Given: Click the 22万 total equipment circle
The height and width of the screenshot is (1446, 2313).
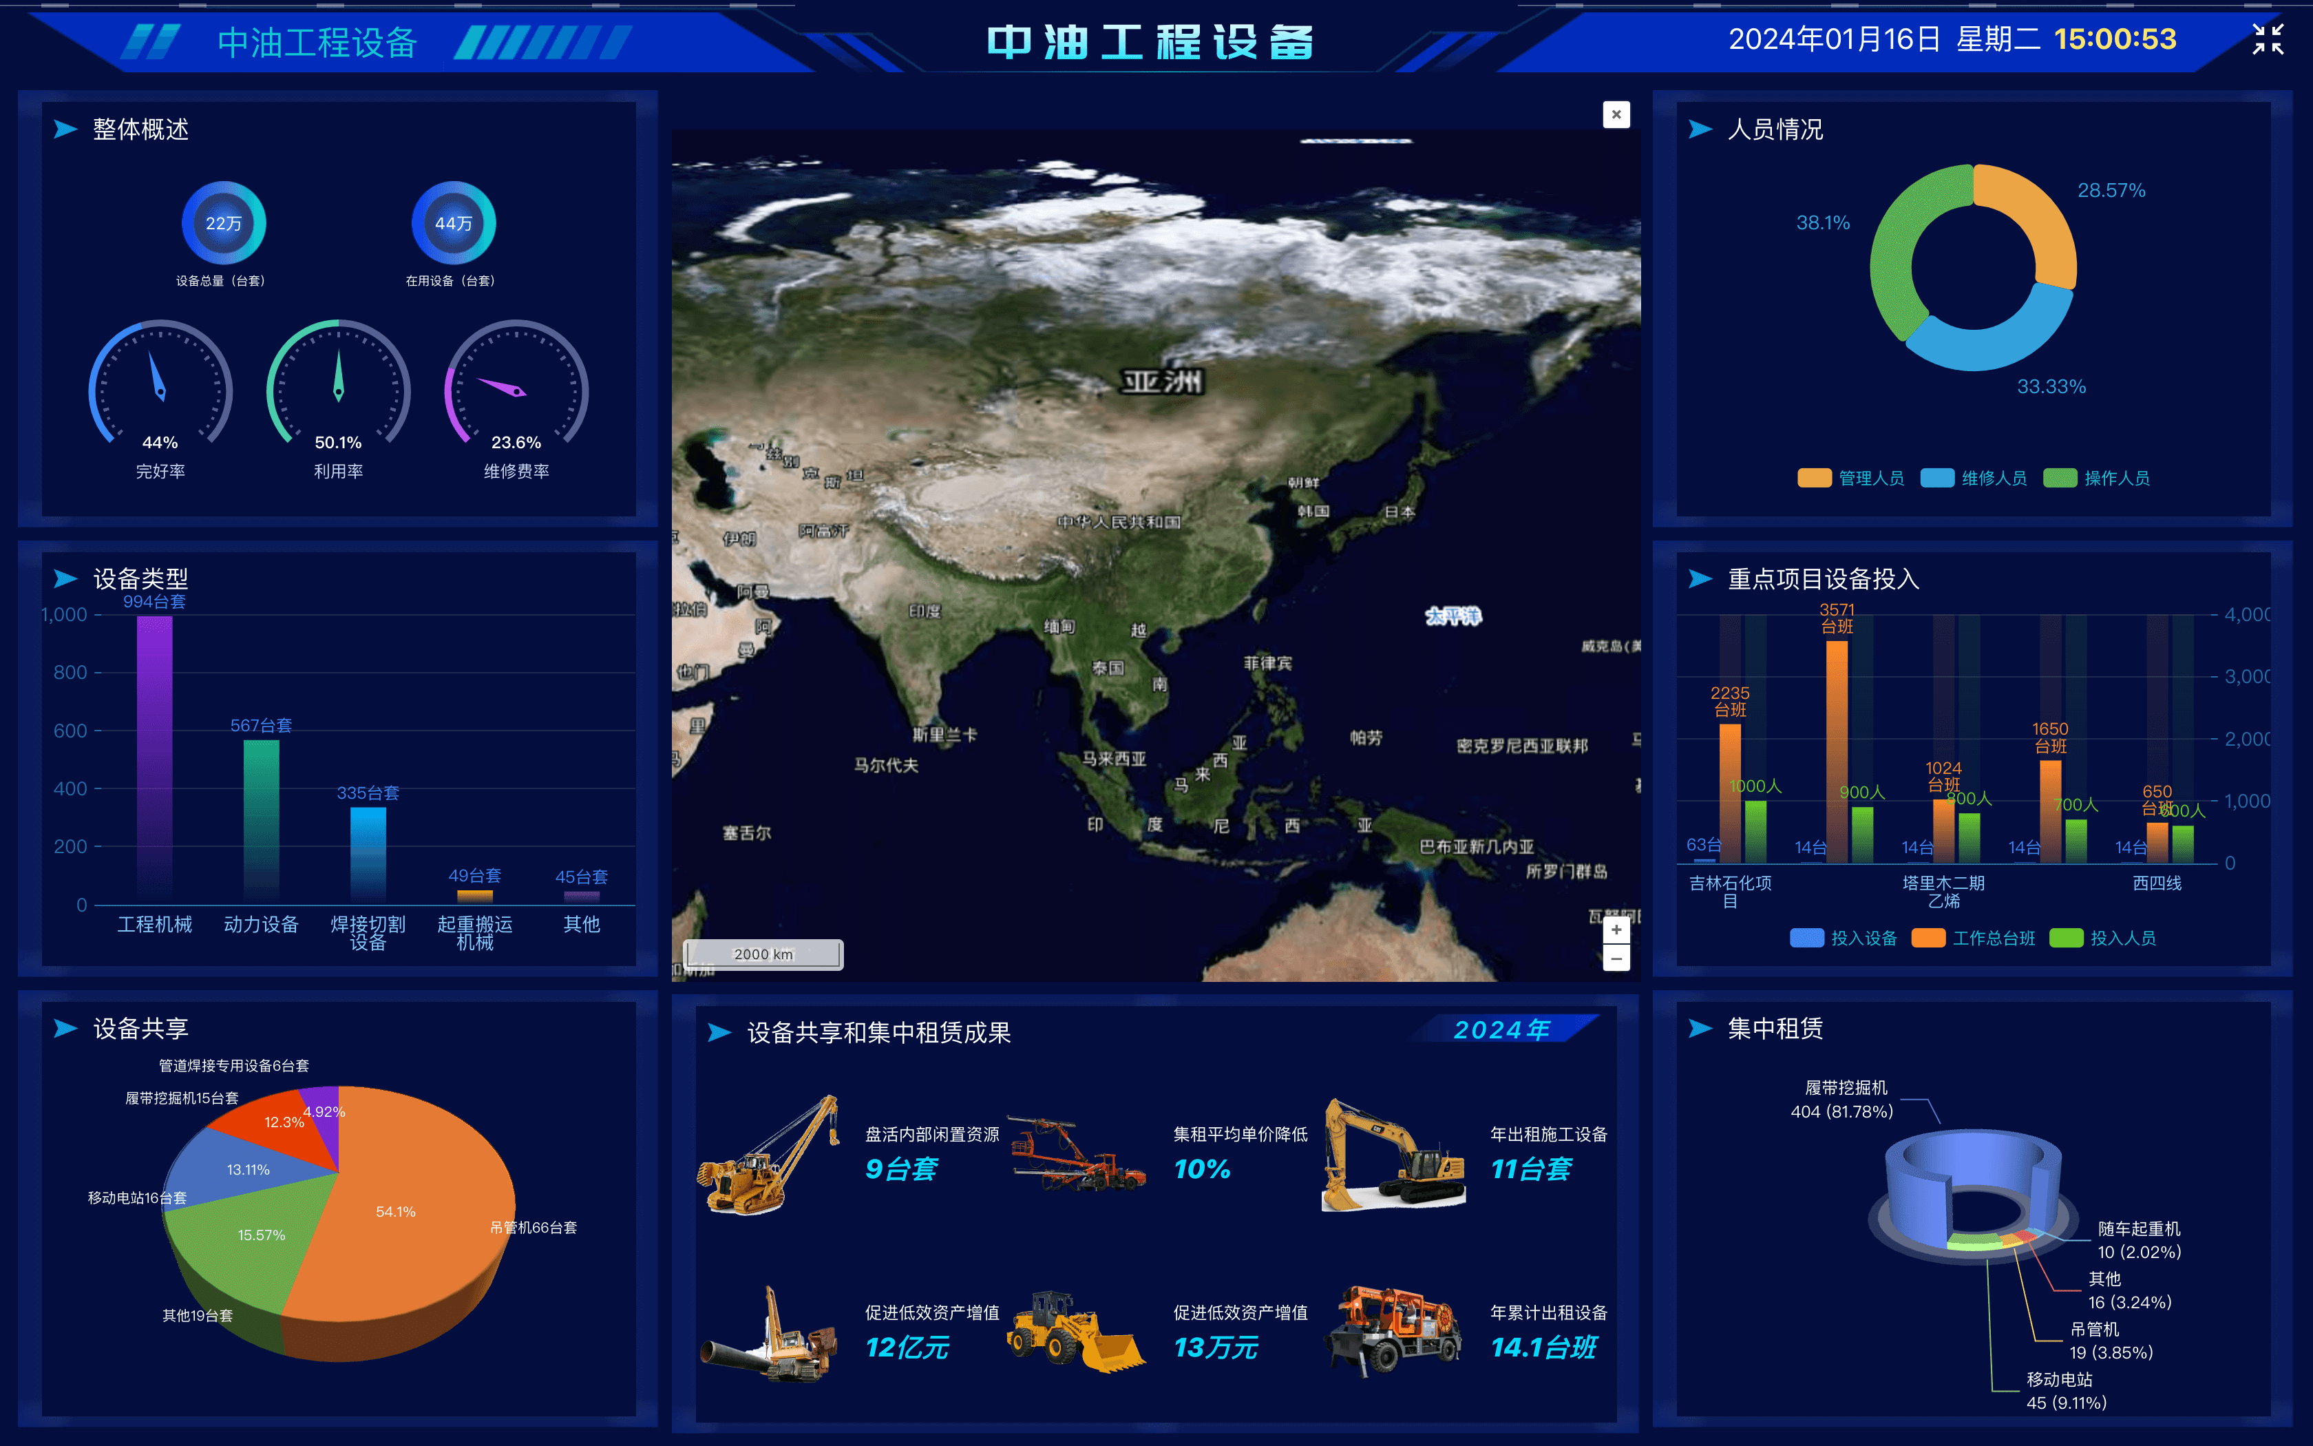Looking at the screenshot, I should [224, 223].
